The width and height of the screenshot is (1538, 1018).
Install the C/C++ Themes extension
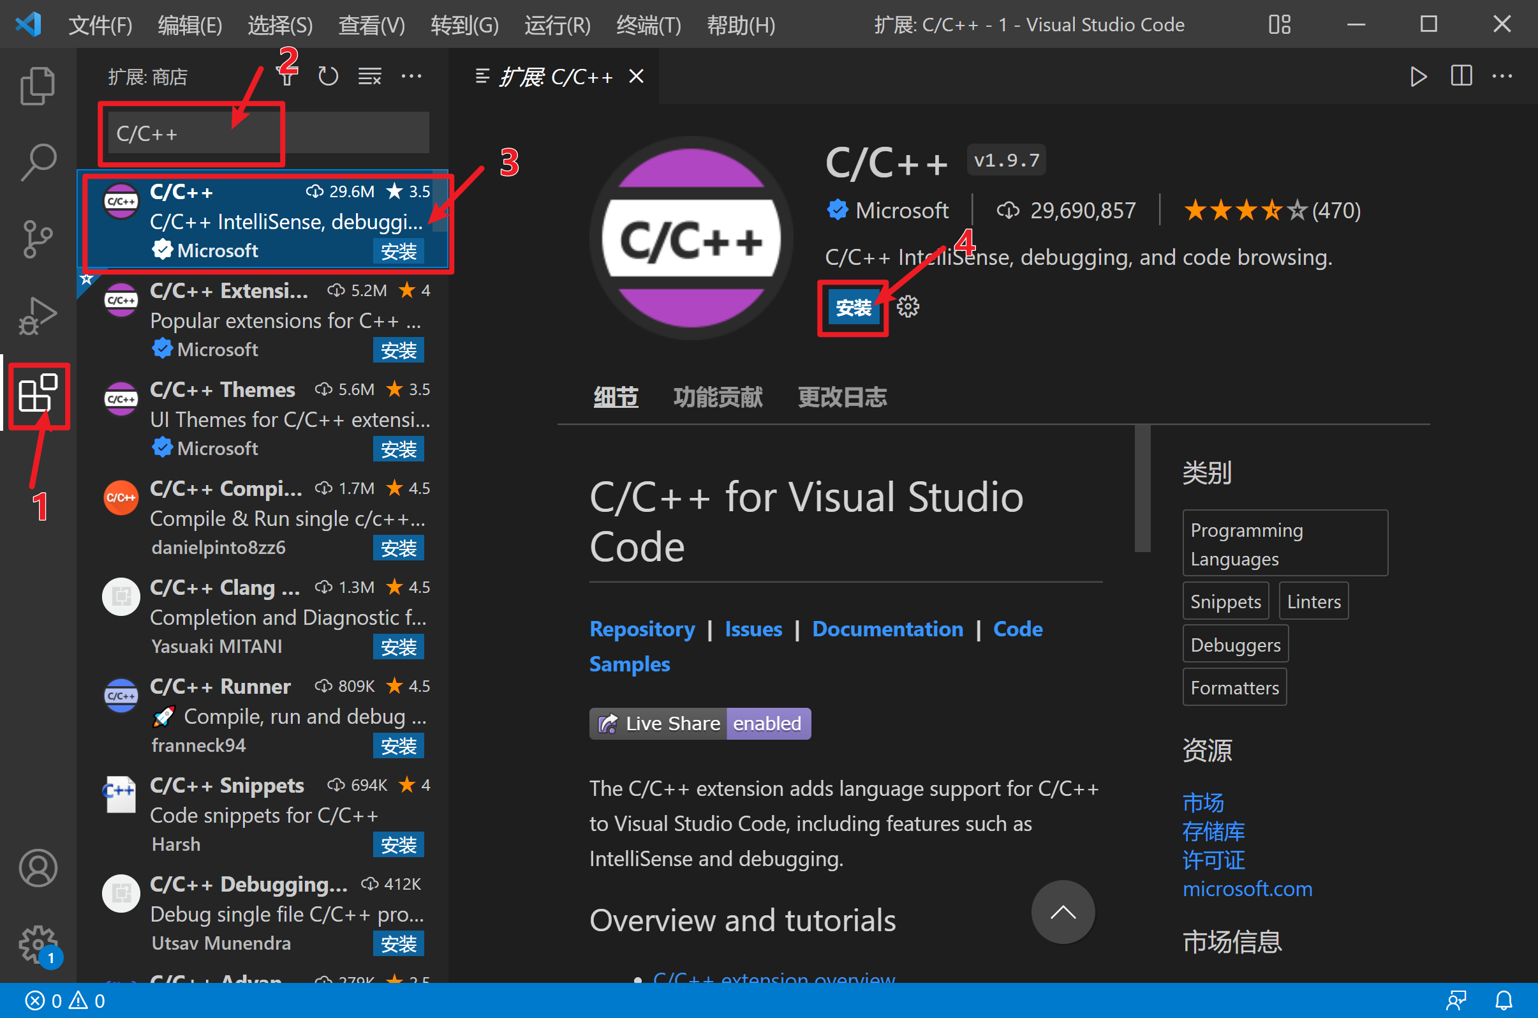(x=399, y=449)
